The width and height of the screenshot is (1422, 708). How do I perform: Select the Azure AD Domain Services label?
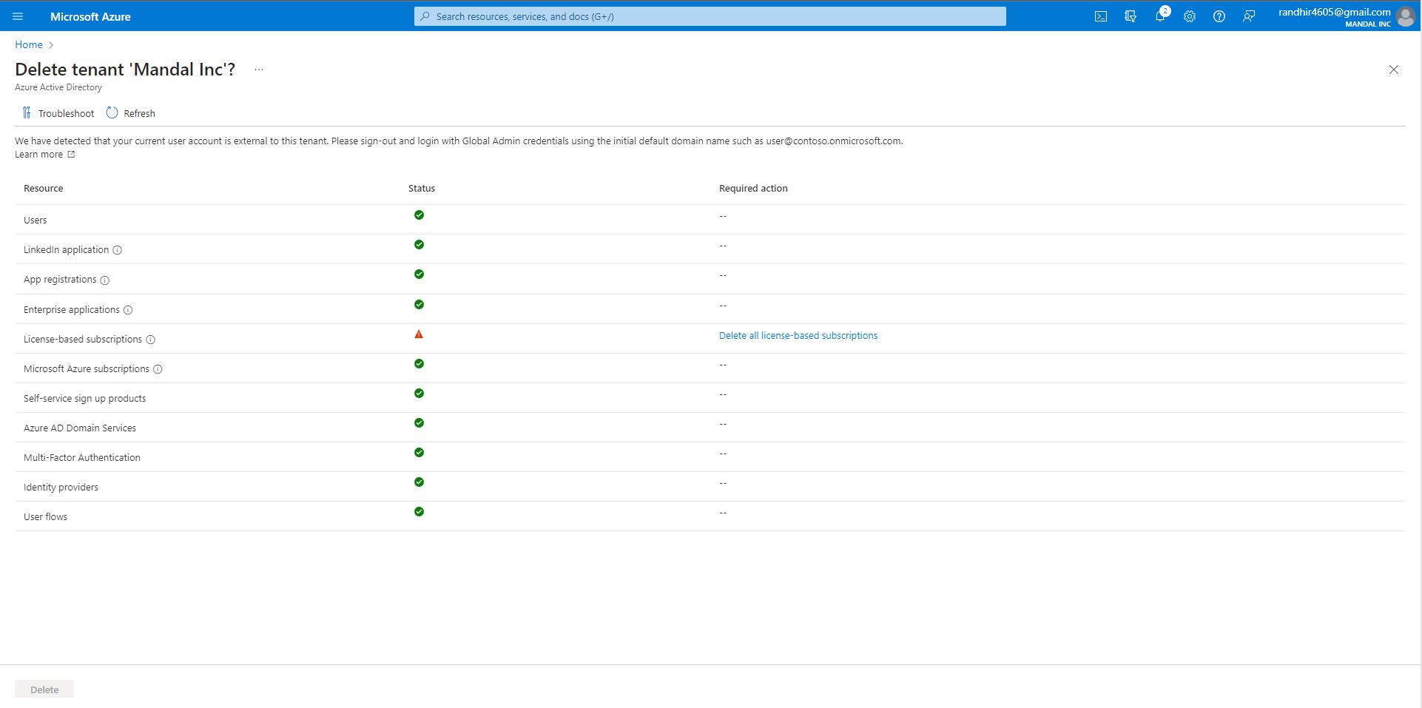80,428
